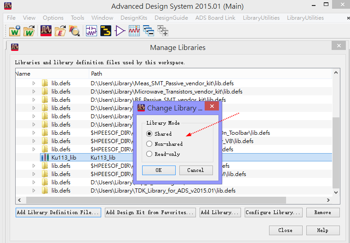Open the Tools menu

(x=77, y=18)
